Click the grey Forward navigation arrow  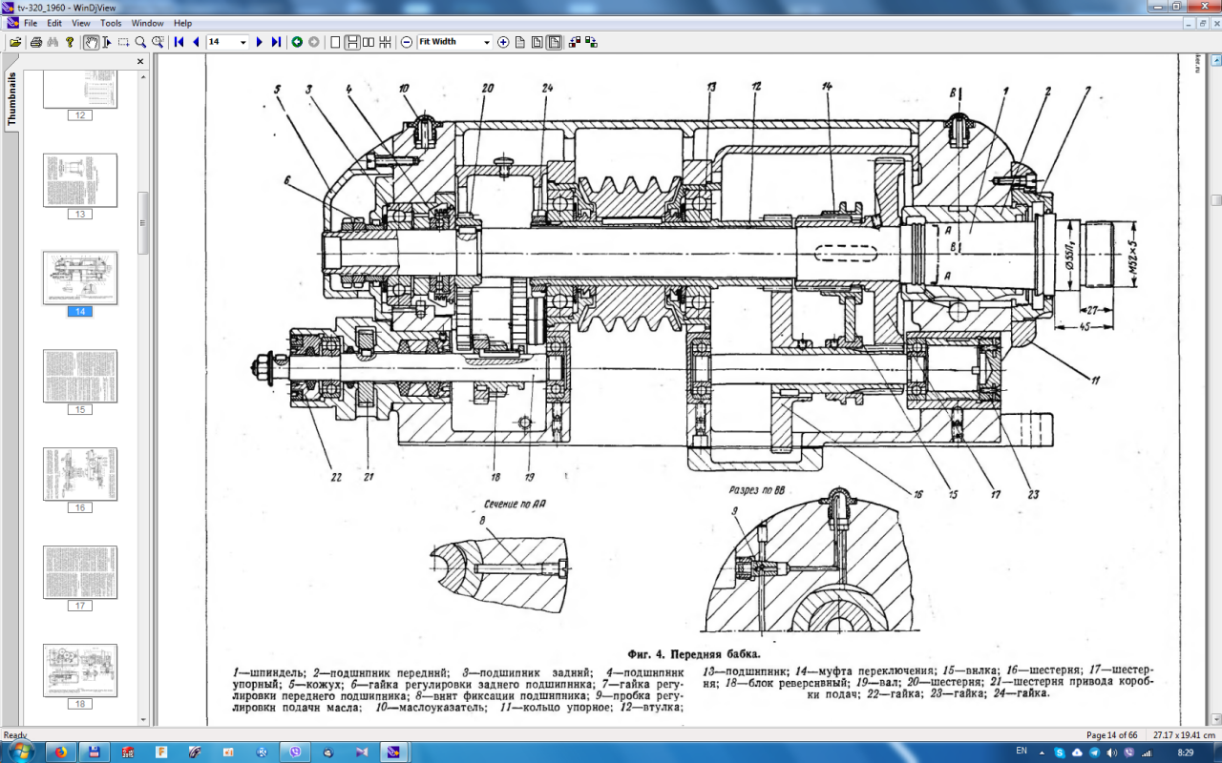point(314,42)
